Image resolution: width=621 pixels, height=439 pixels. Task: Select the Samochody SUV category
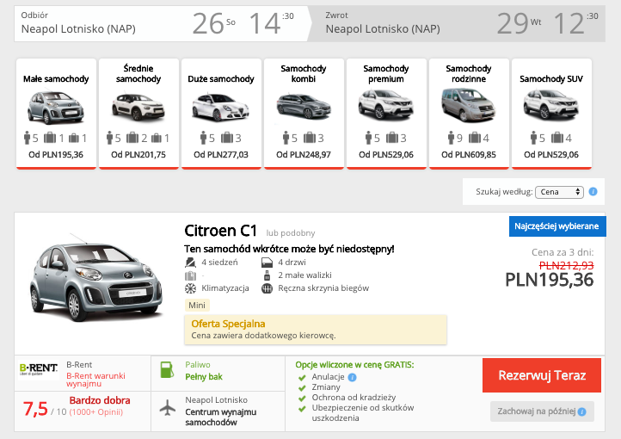coord(551,114)
